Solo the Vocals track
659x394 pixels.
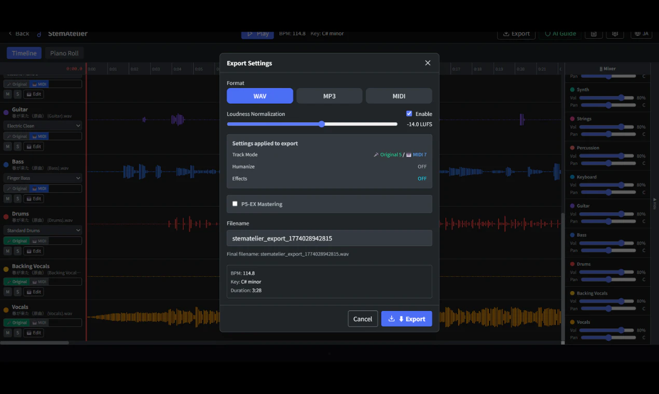coord(17,333)
